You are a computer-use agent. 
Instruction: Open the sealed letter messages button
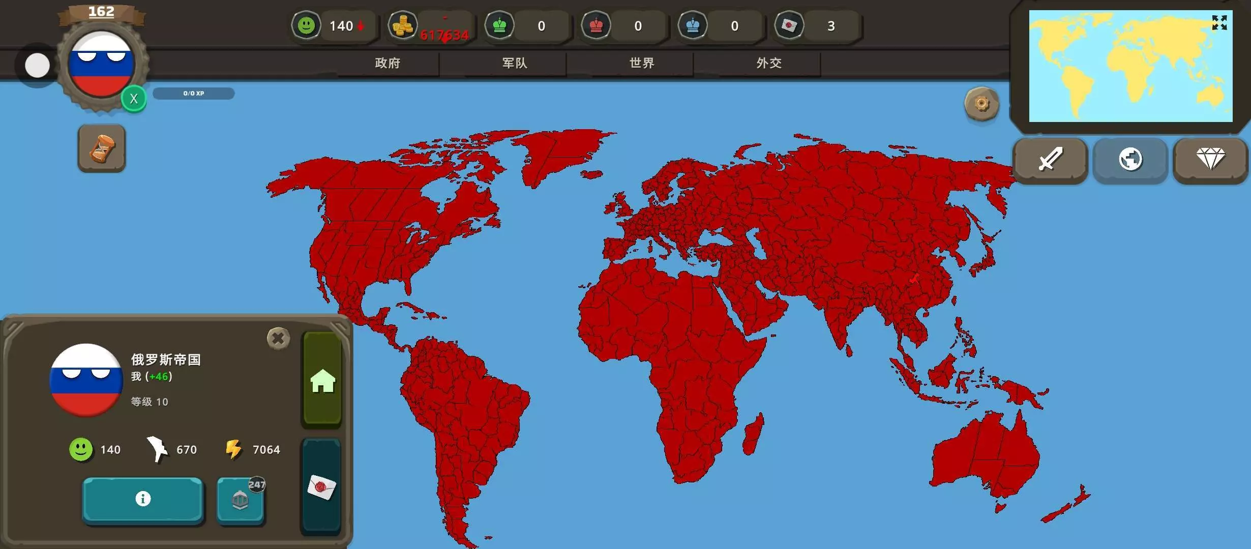click(x=322, y=487)
